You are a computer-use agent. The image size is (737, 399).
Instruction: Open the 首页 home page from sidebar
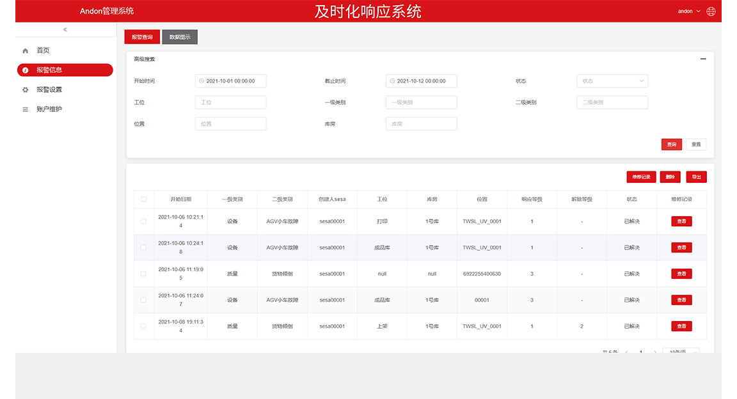click(45, 50)
